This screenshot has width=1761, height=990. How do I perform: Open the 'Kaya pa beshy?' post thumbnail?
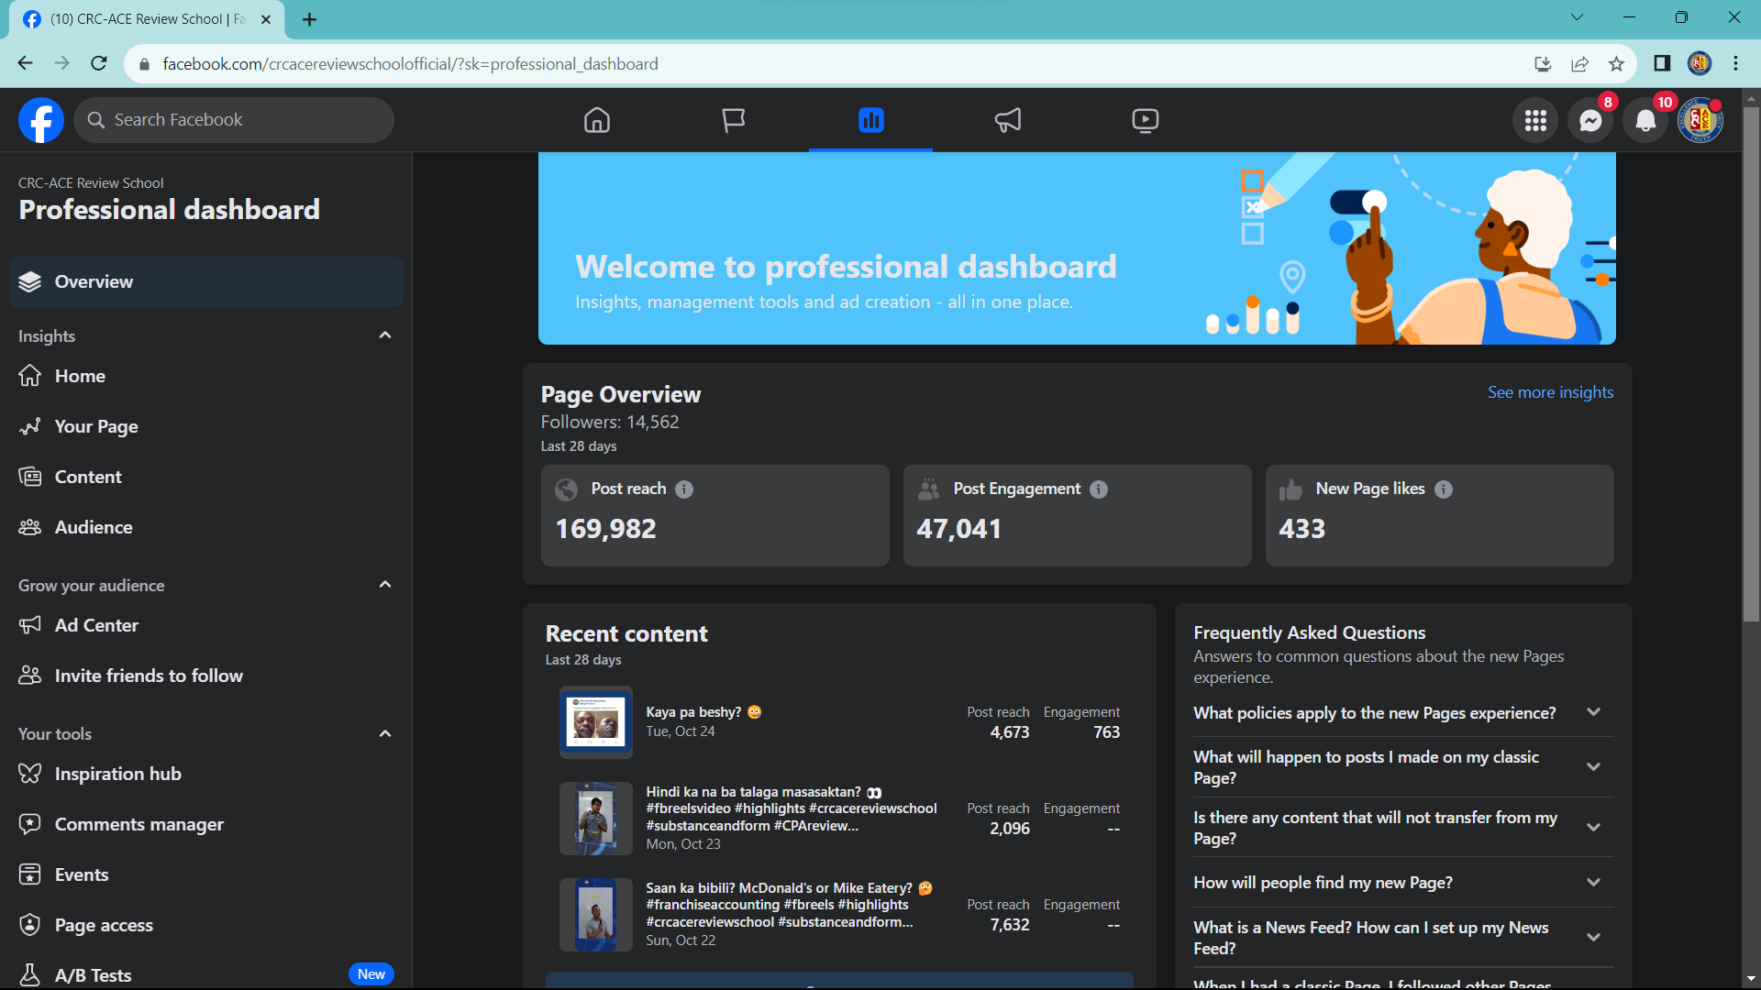pyautogui.click(x=595, y=721)
